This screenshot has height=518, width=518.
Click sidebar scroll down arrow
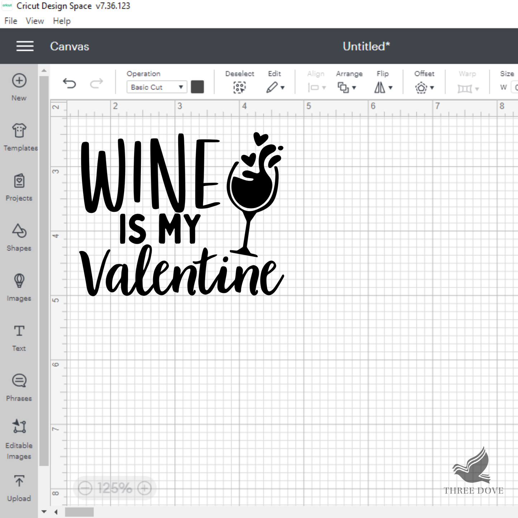tap(44, 512)
